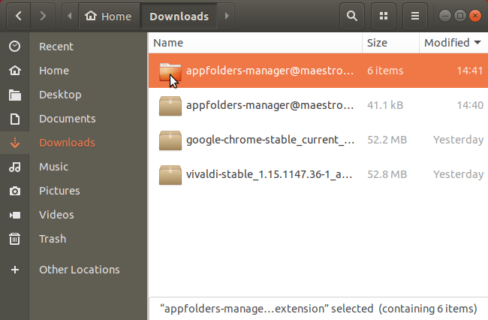Open Pictures in the sidebar
This screenshot has width=488, height=320.
point(59,191)
